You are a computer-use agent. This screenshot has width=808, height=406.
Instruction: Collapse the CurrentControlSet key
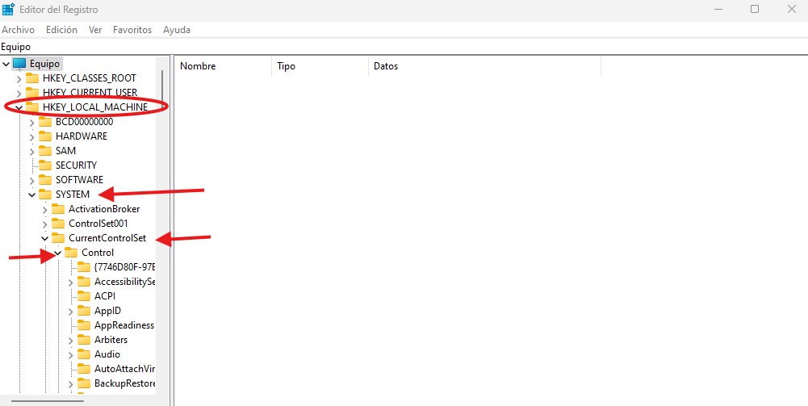45,238
